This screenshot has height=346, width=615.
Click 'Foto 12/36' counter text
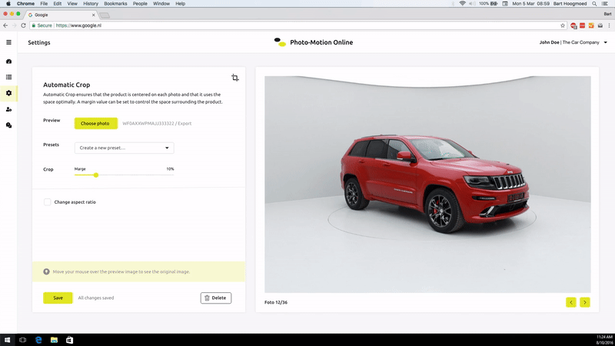[276, 302]
